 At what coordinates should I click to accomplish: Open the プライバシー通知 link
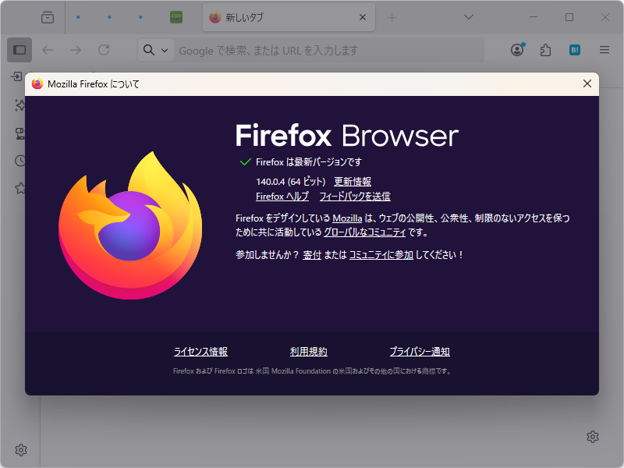[x=420, y=351]
